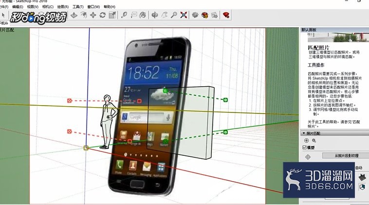Open the 3D Warehouse
369x205 pixels.
coord(195,15)
